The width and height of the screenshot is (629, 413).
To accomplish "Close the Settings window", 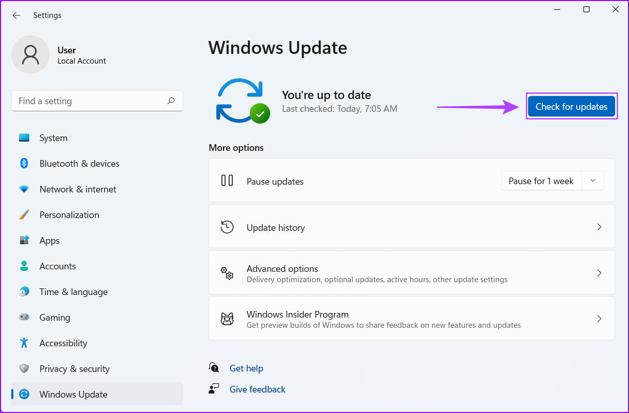I will (616, 9).
